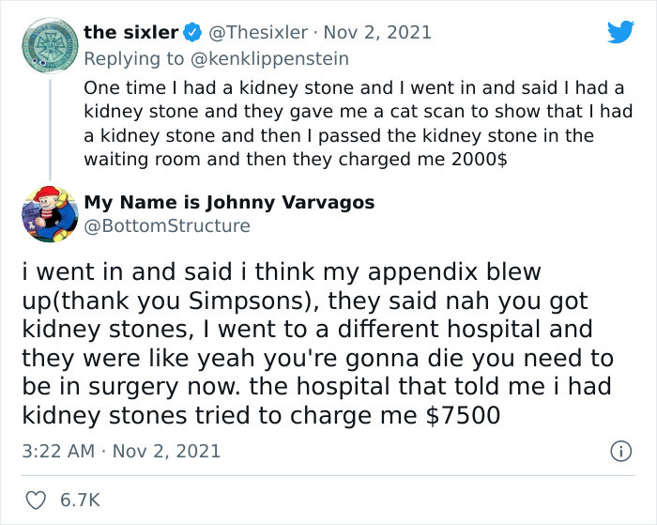Open Johnny Varvagos cartoon avatar
Viewport: 657px width, 525px height.
point(50,214)
